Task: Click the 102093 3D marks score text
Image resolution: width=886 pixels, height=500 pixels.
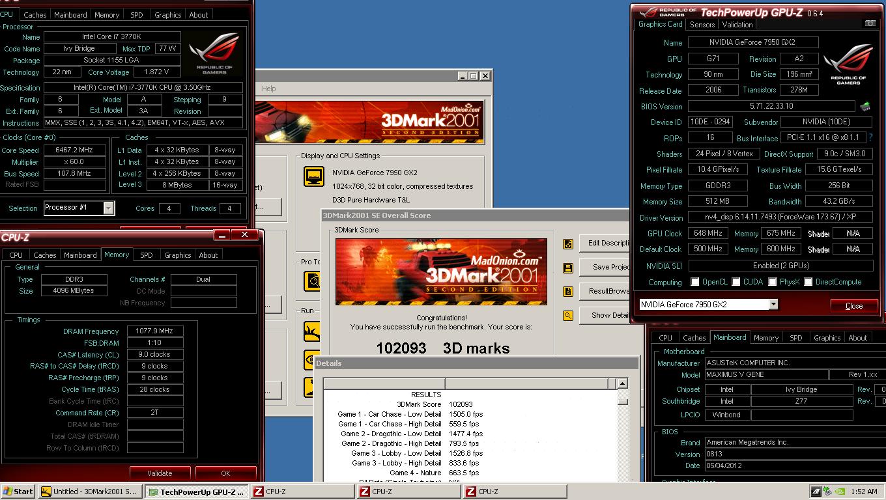Action: (x=442, y=348)
